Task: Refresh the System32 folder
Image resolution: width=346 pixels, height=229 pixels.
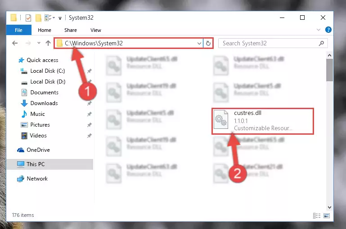Action: tap(208, 43)
